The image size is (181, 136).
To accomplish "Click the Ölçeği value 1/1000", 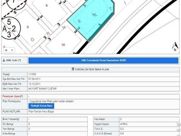I will (x=32, y=74).
